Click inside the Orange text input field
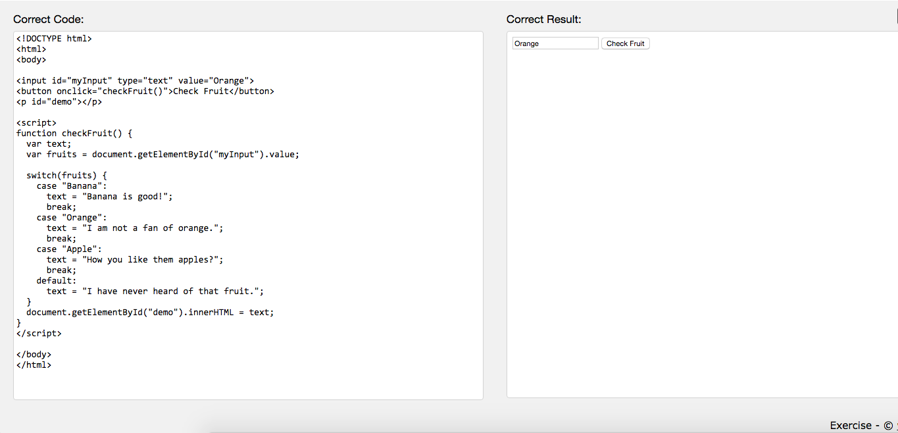This screenshot has height=433, width=898. click(x=555, y=43)
